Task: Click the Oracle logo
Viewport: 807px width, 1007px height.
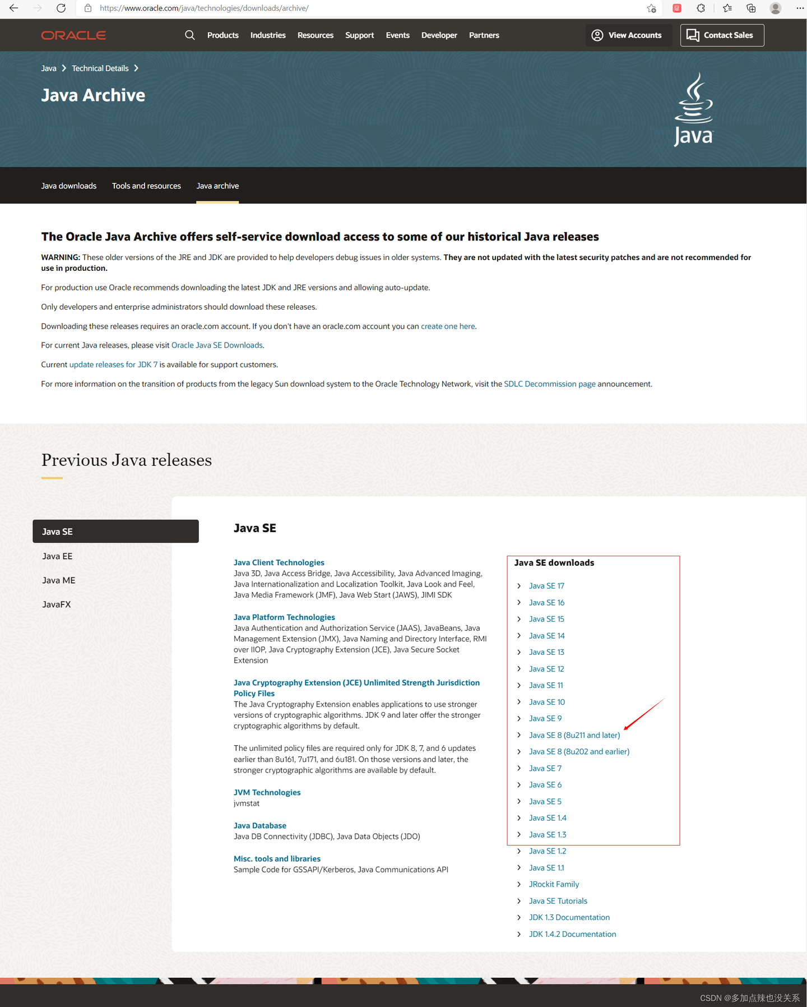Action: pos(73,35)
